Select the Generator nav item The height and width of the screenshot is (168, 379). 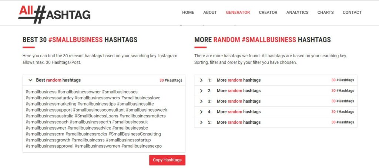point(238,13)
